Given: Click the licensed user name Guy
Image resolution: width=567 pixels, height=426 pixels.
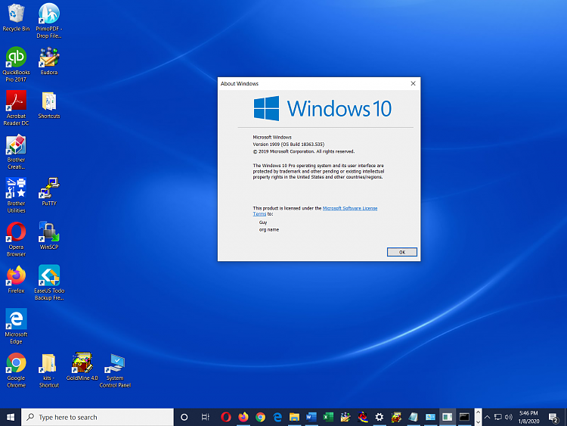Looking at the screenshot, I should (x=263, y=222).
